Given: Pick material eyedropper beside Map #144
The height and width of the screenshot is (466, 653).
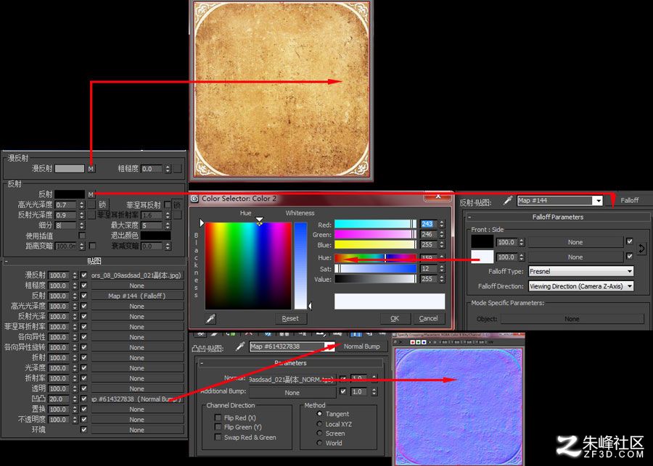Looking at the screenshot, I should tap(507, 201).
